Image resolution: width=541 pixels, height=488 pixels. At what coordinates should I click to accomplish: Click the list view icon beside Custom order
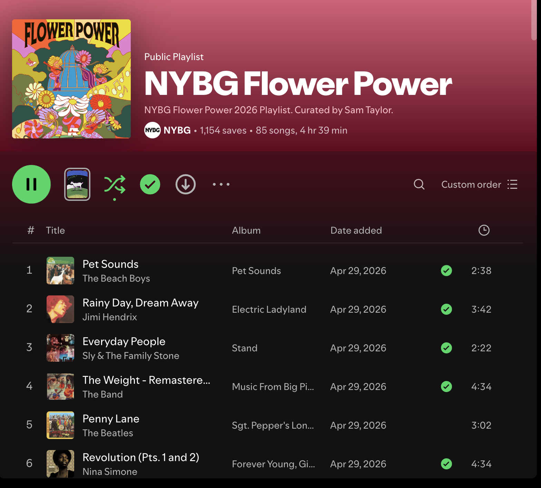(512, 184)
